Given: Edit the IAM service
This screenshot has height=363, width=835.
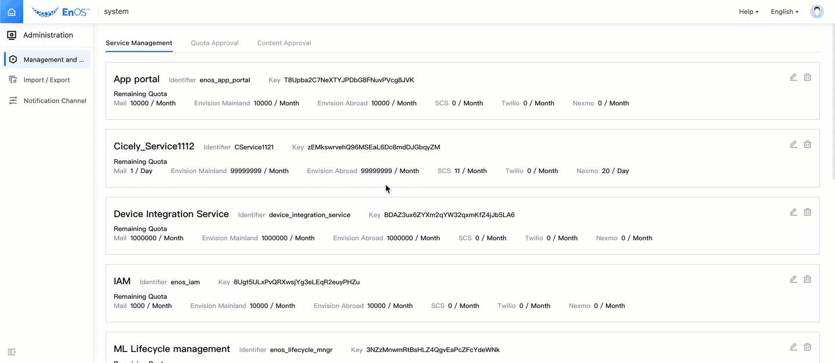Looking at the screenshot, I should click(x=793, y=279).
